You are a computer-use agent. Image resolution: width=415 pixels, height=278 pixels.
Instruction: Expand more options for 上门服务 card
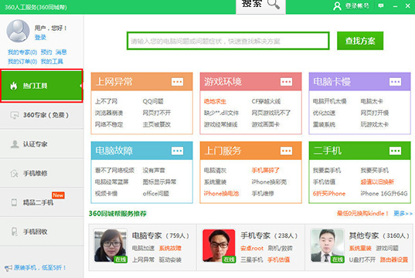tap(286, 151)
